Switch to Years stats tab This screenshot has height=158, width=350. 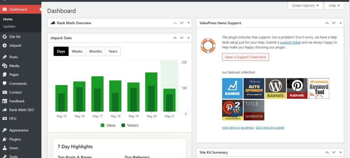point(113,51)
